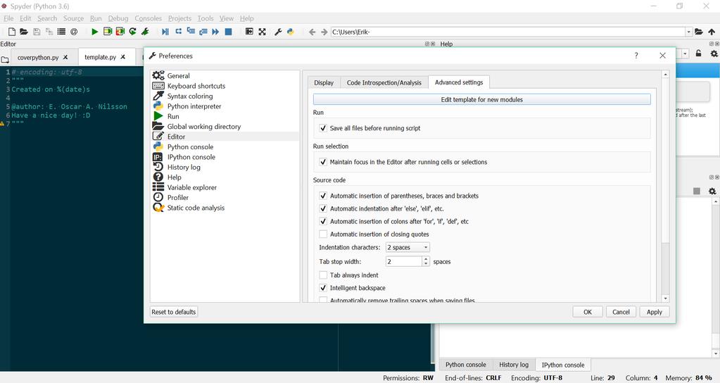This screenshot has height=383, width=720.
Task: Expand the working directory path dropdown
Action: [689, 32]
